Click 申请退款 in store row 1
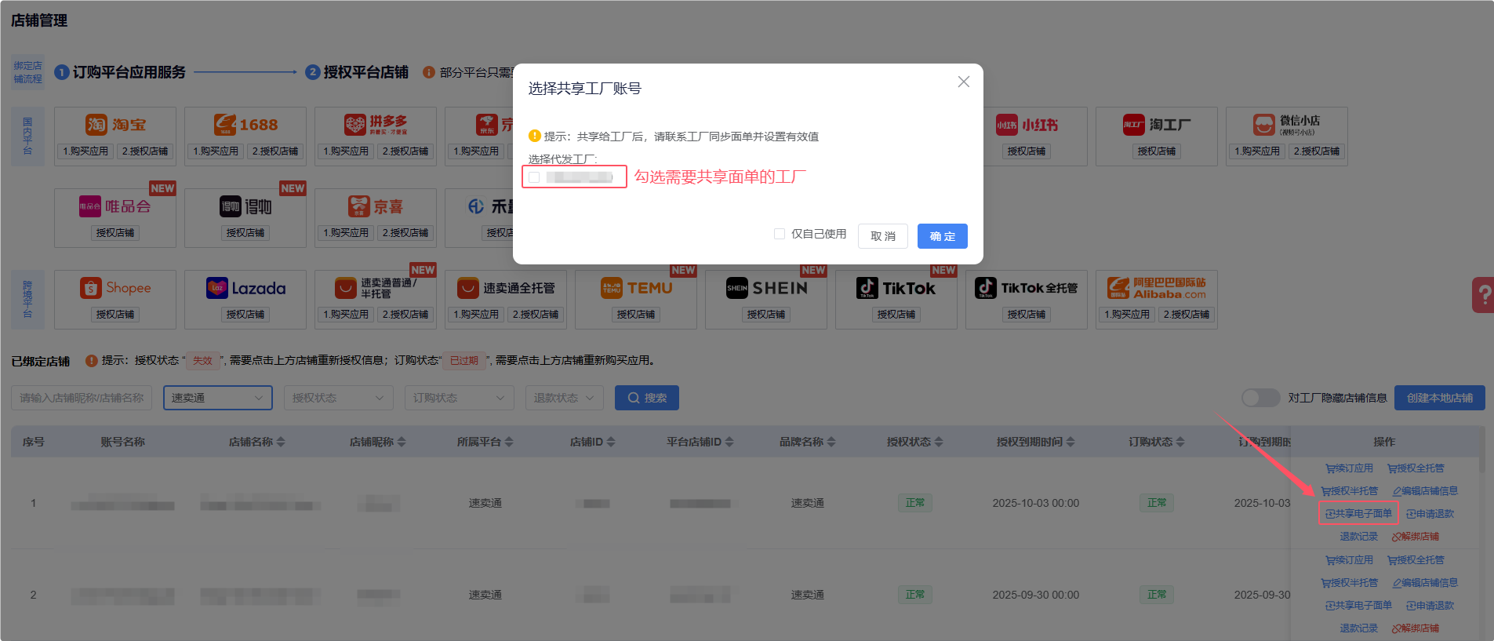 1430,514
